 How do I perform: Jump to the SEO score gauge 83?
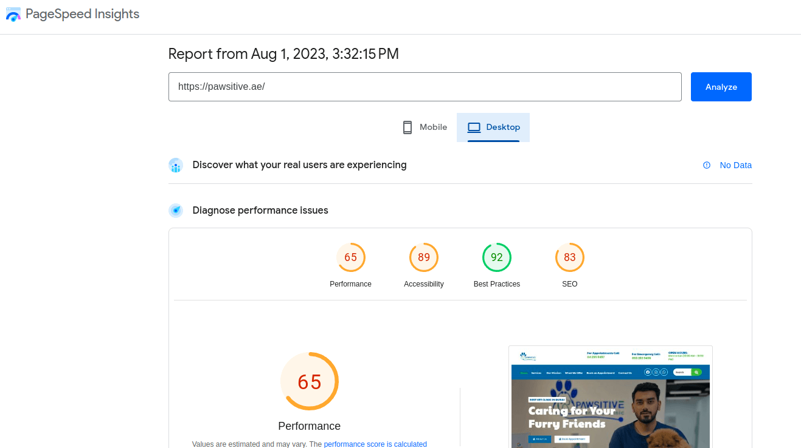[x=570, y=257]
